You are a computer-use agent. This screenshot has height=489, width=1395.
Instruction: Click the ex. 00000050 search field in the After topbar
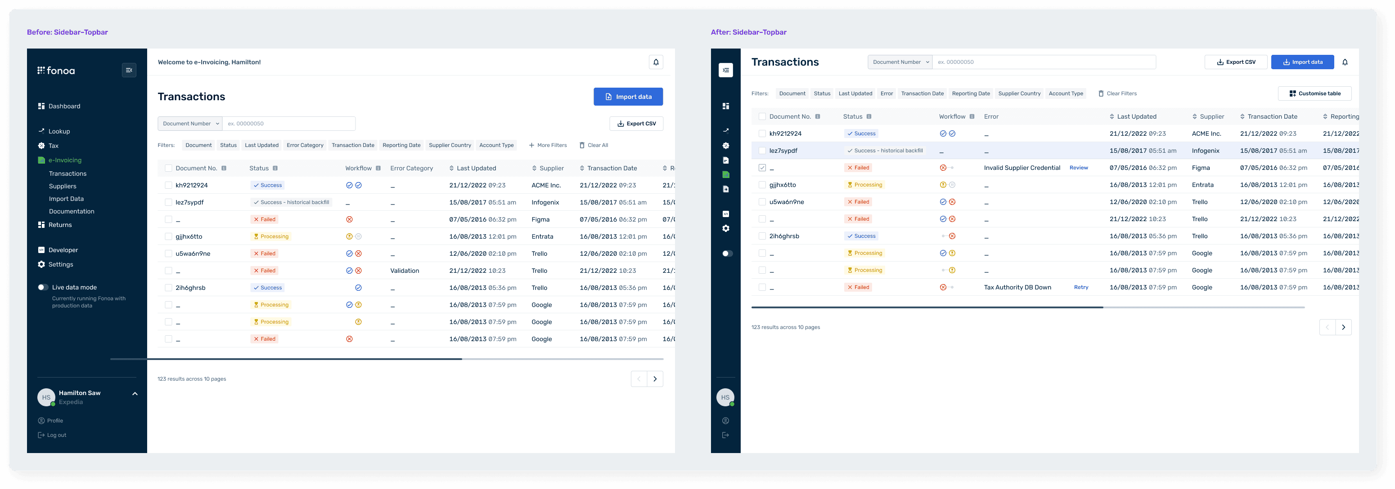(1043, 62)
